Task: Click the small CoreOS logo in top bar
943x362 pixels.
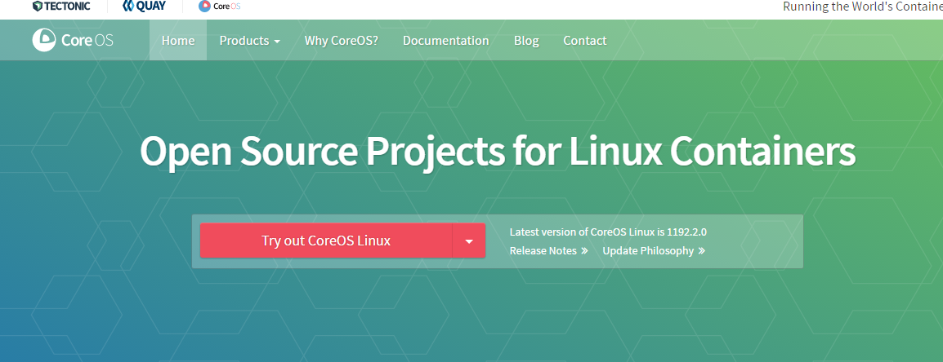Action: pyautogui.click(x=220, y=7)
